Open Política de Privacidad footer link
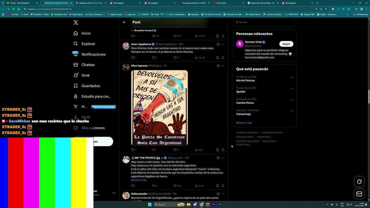This screenshot has height=208, width=370. coord(272,133)
